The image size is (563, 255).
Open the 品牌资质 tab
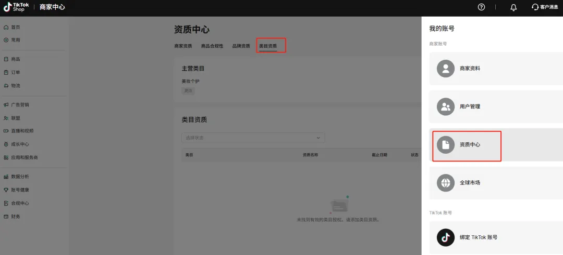coord(241,46)
